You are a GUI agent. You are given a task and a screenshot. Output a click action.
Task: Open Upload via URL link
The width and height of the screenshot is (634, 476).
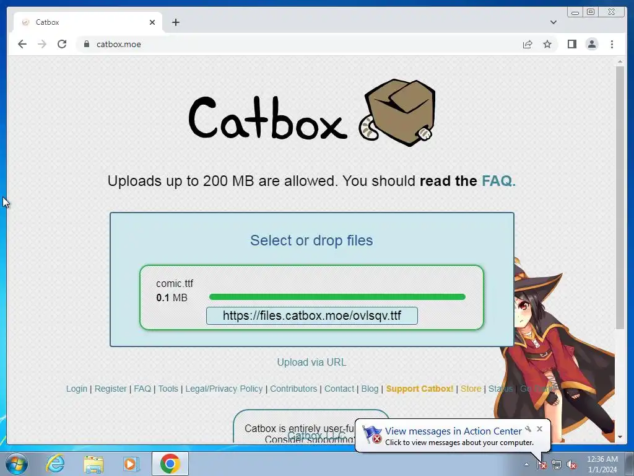pos(311,362)
